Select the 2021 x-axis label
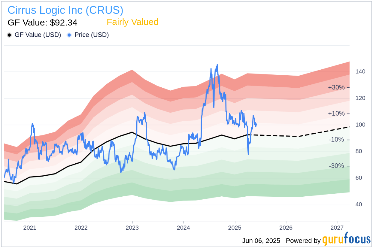 [30, 228]
